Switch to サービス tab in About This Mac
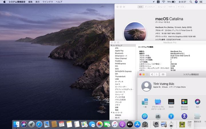This screenshot has height=129, width=206. pos(181,7)
